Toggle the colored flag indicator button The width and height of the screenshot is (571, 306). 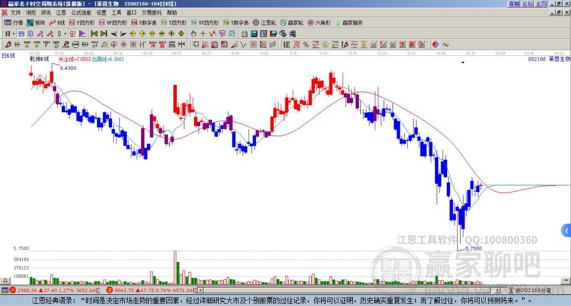(x=83, y=34)
